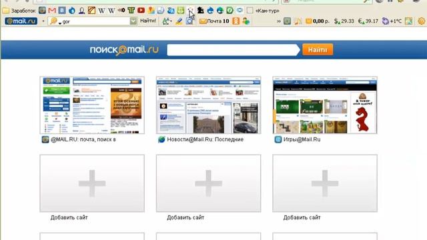Open the euro rate 39.17 informer

[368, 21]
